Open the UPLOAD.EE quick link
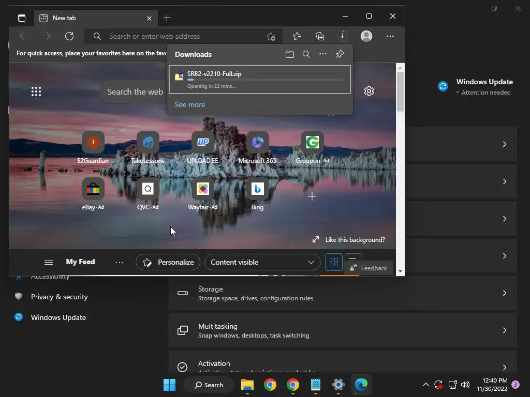 tap(203, 147)
